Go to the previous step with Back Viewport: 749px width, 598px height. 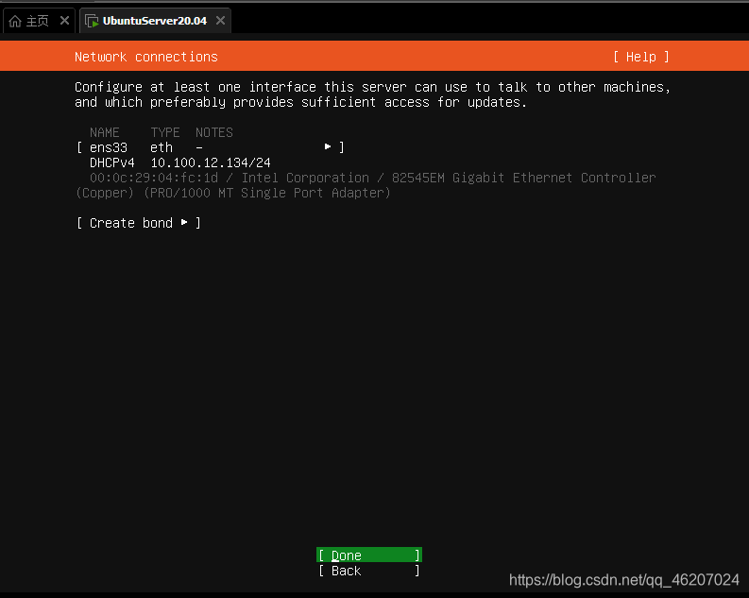[368, 571]
